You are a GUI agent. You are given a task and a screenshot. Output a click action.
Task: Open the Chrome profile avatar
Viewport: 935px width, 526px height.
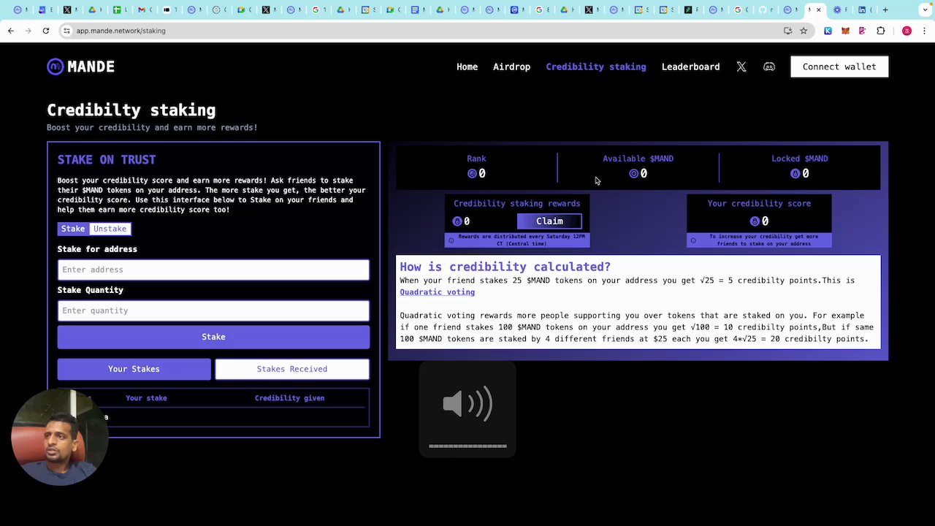pyautogui.click(x=907, y=31)
